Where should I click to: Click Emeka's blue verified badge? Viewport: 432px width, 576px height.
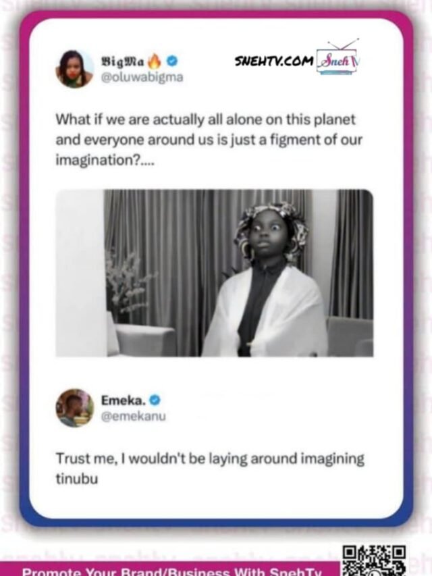(x=155, y=400)
